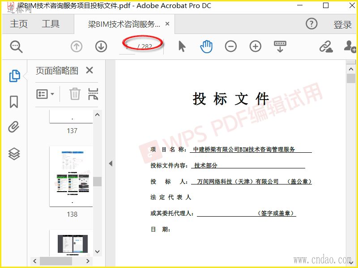
Task: Click the print pages thumbnail toolbar icon
Action: pyautogui.click(x=93, y=94)
